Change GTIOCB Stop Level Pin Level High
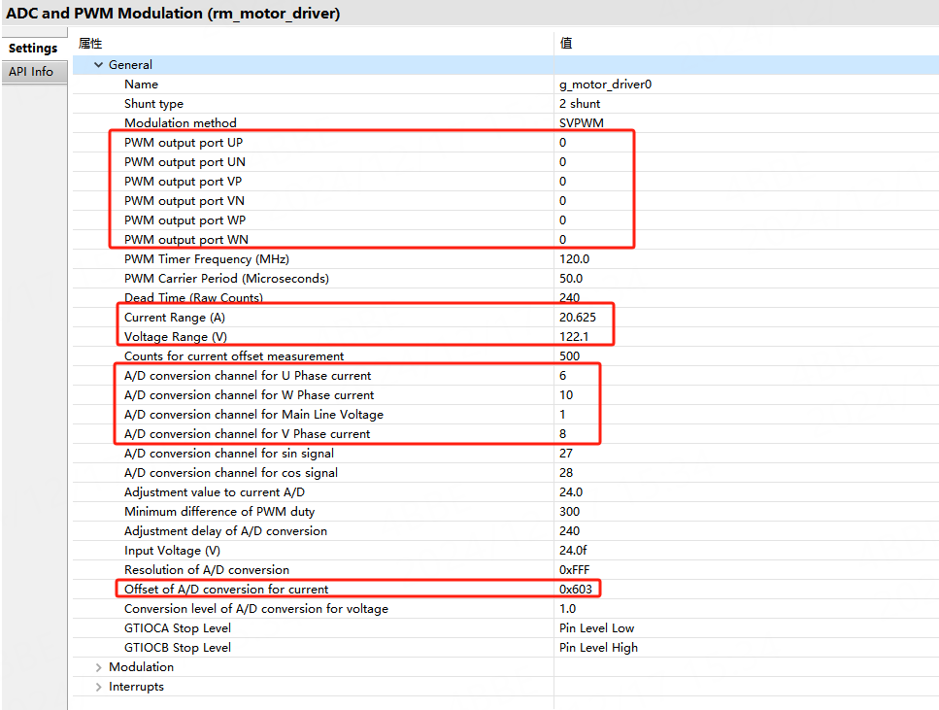The image size is (939, 710). coord(598,648)
